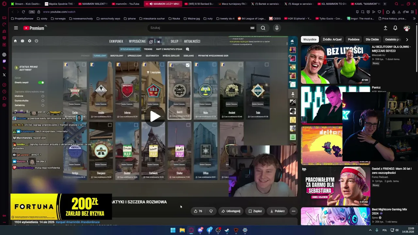This screenshot has height=235, width=418.
Task: Click the home icon in the video's game menu
Action: (x=15, y=41)
